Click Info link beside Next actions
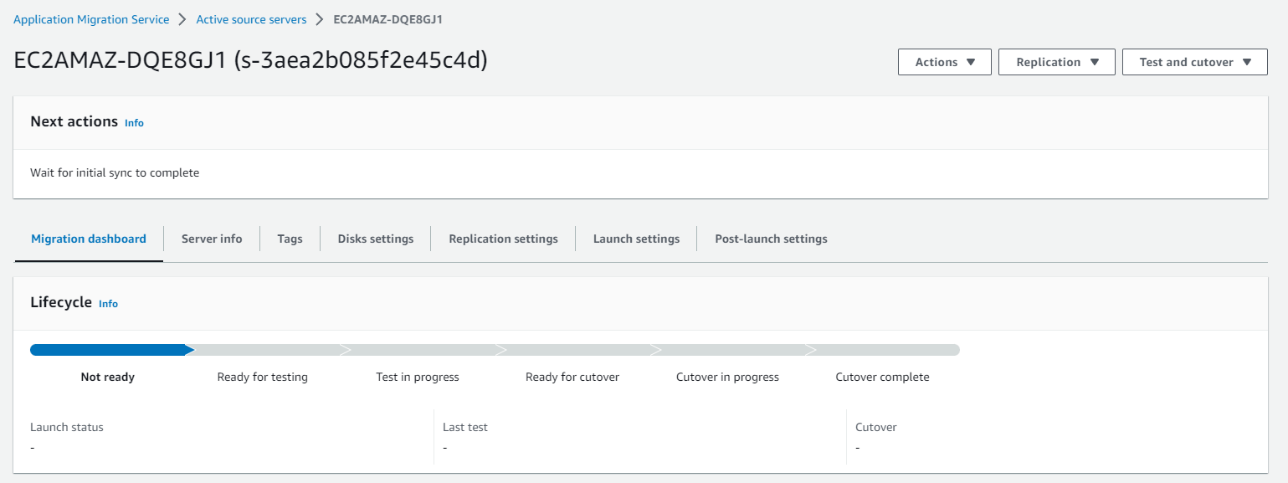This screenshot has height=483, width=1288. [134, 123]
